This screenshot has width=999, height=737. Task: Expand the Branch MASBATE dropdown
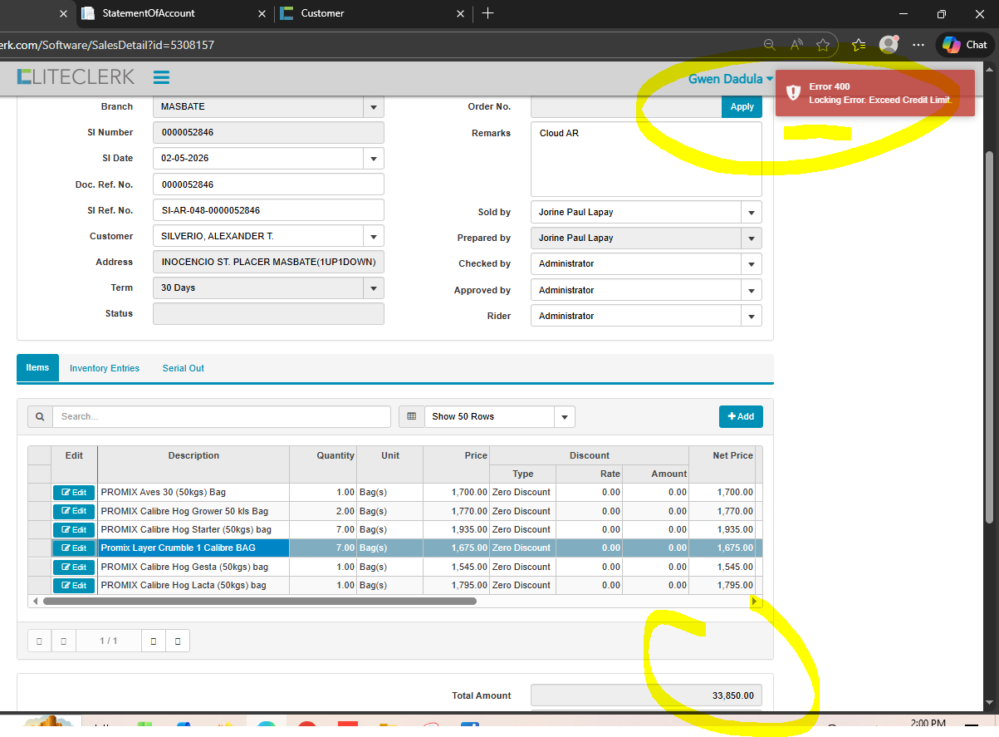click(x=373, y=107)
